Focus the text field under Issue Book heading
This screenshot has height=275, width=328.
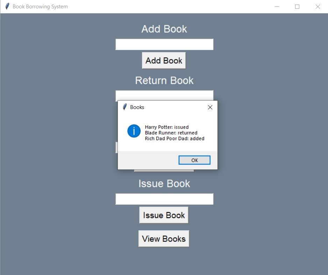tap(164, 199)
